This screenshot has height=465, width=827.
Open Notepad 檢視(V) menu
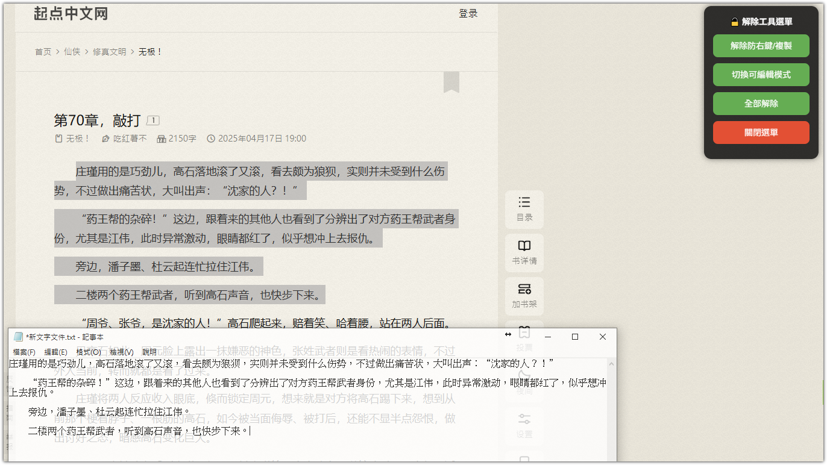tap(121, 352)
